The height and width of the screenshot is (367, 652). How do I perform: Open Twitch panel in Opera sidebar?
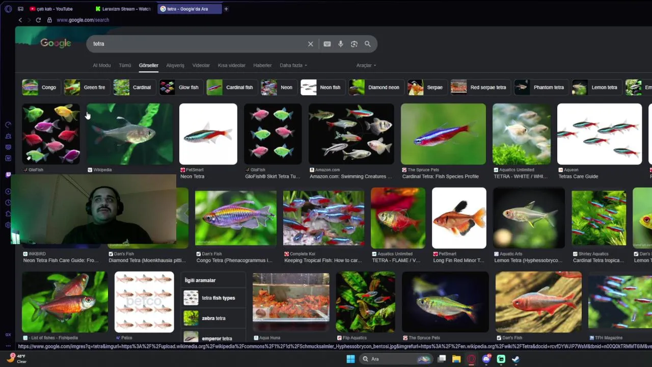[8, 175]
